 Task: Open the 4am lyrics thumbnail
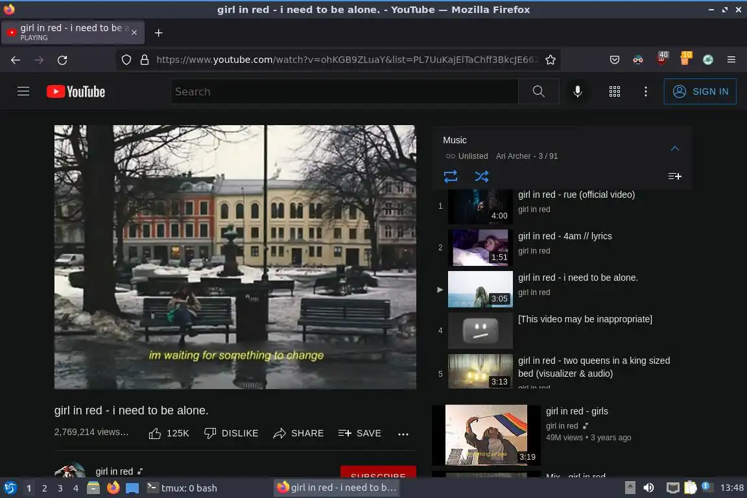click(x=480, y=248)
